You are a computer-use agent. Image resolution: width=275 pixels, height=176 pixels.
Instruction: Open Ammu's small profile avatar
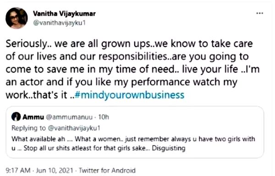pyautogui.click(x=16, y=116)
